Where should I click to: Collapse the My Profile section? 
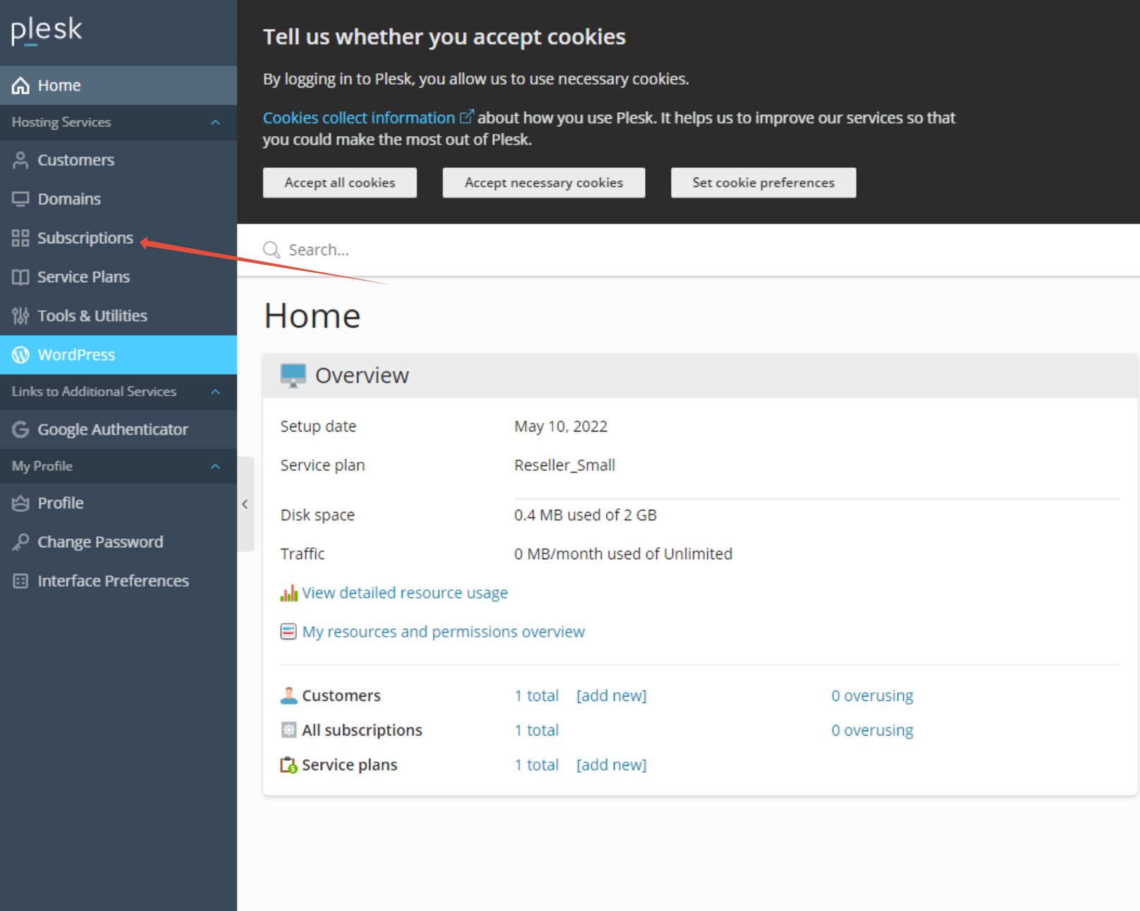216,466
